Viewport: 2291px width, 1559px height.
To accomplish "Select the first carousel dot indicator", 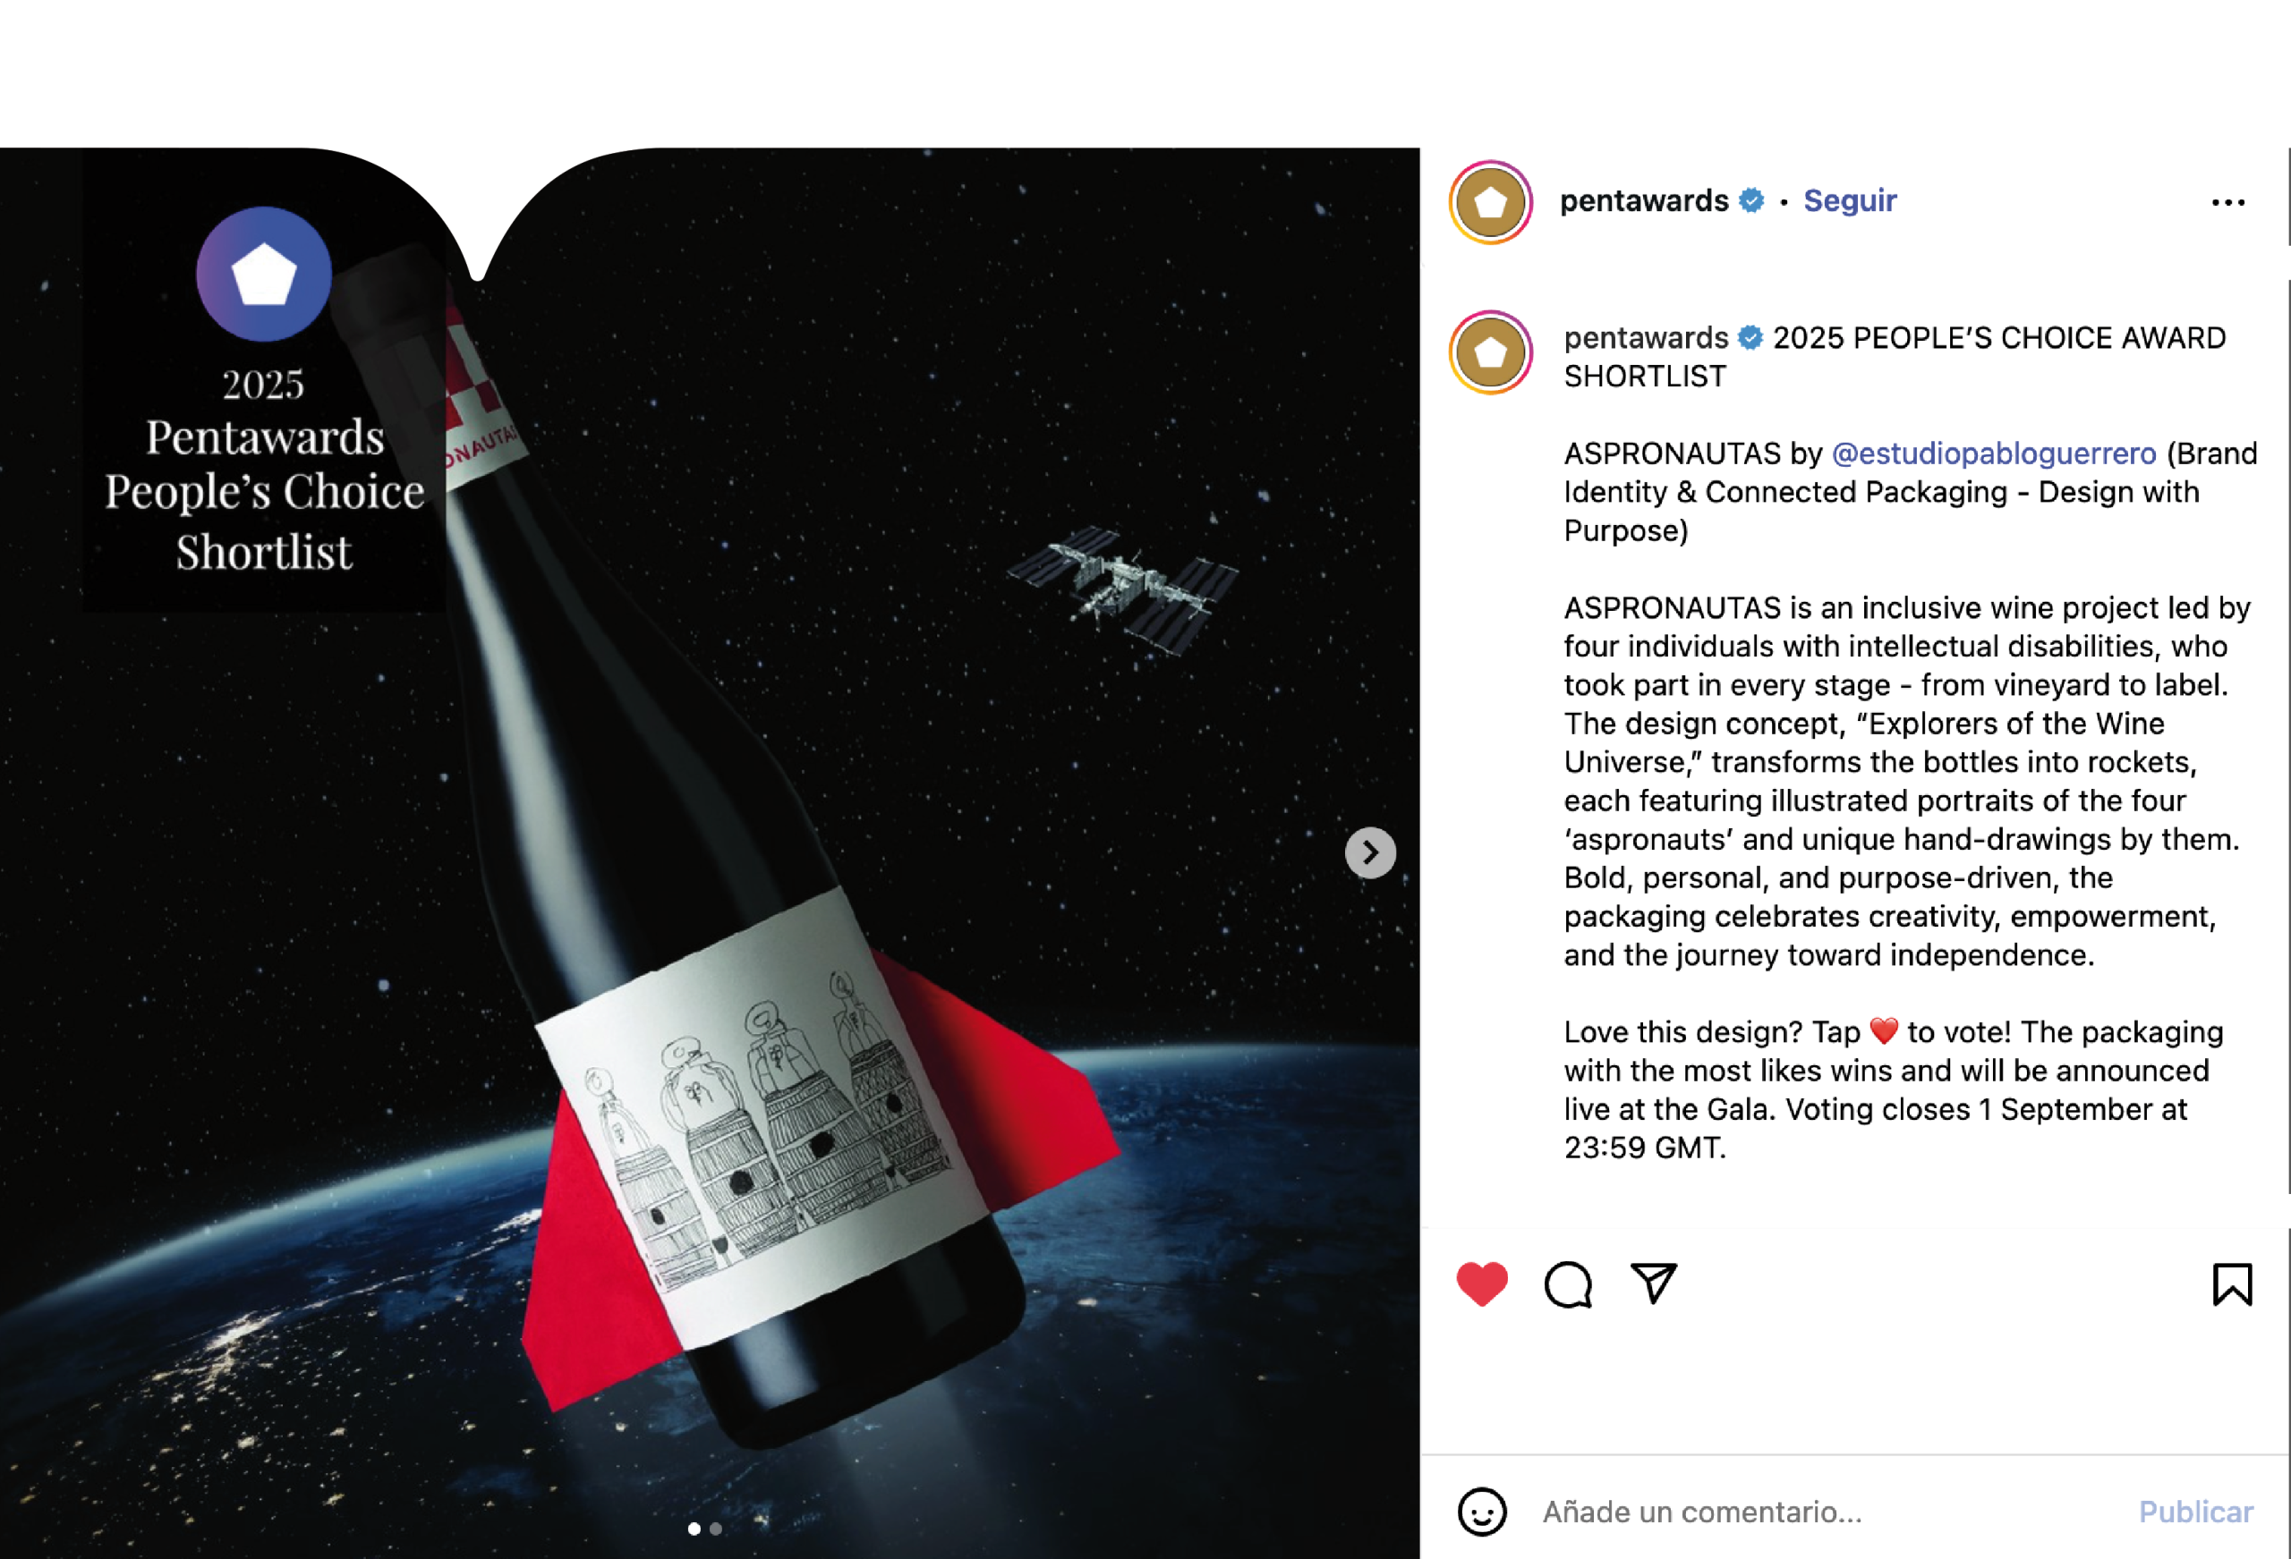I will 694,1529.
